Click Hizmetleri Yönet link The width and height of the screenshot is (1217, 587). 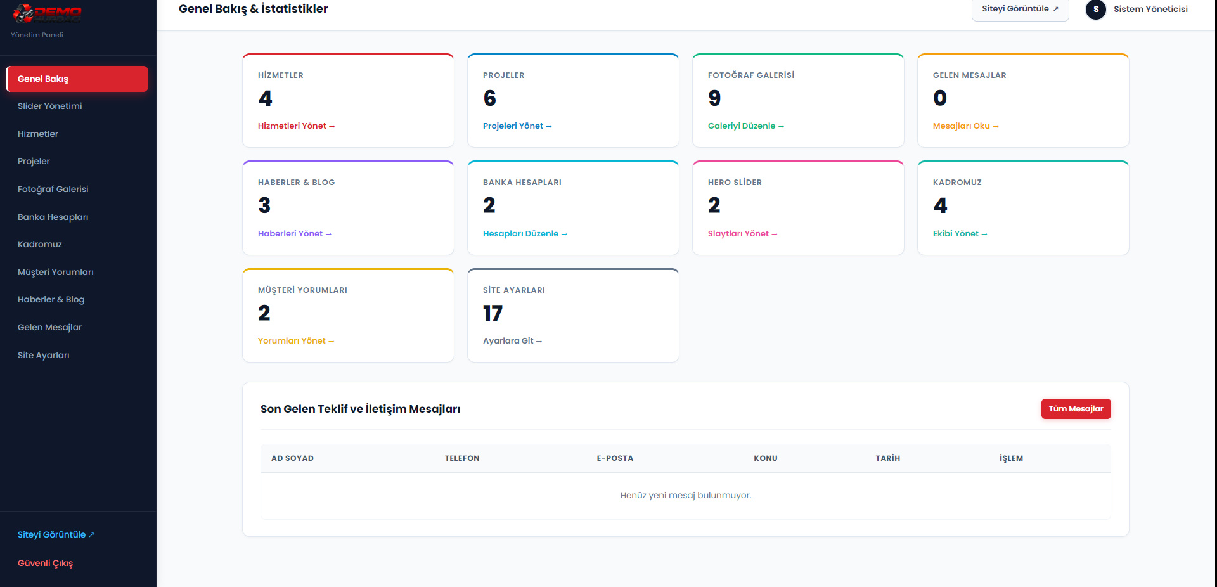296,126
